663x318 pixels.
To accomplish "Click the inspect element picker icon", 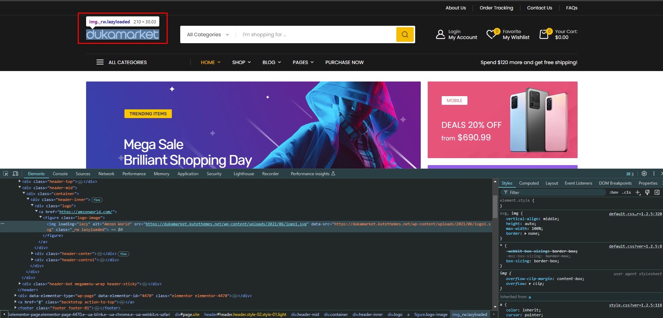I will (x=6, y=173).
